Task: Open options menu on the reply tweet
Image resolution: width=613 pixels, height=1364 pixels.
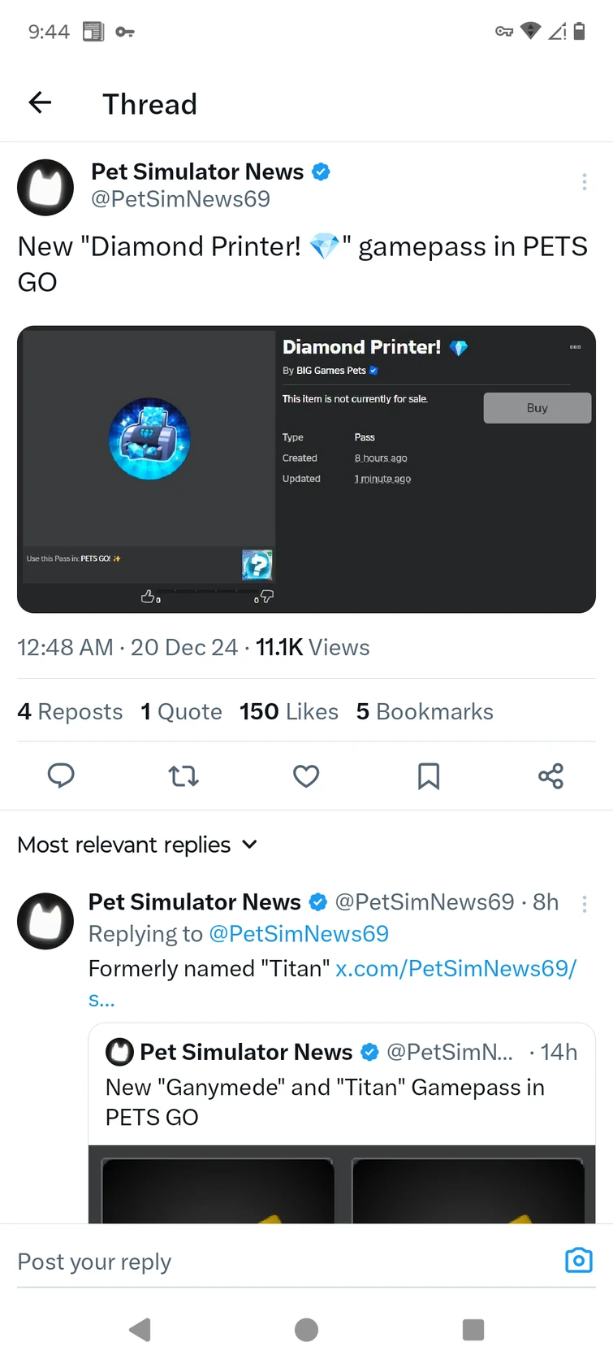Action: pyautogui.click(x=585, y=903)
